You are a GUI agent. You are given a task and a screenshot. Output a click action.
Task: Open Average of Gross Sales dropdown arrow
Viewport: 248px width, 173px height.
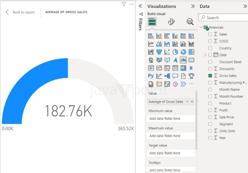tap(187, 102)
